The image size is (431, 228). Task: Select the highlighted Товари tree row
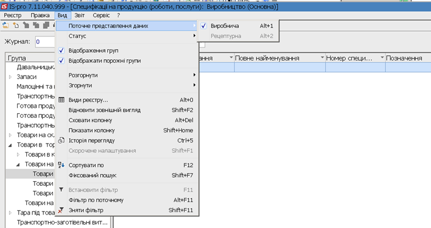click(x=31, y=174)
